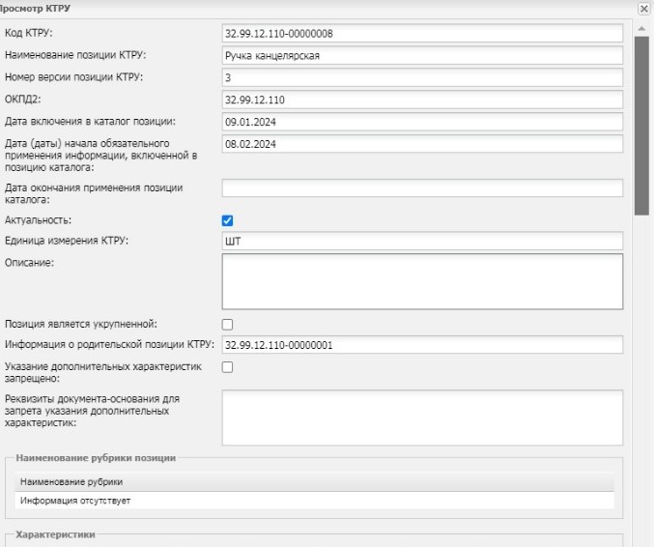Check Указание дополнительных характеристик запрещено
The width and height of the screenshot is (655, 547).
[x=227, y=367]
